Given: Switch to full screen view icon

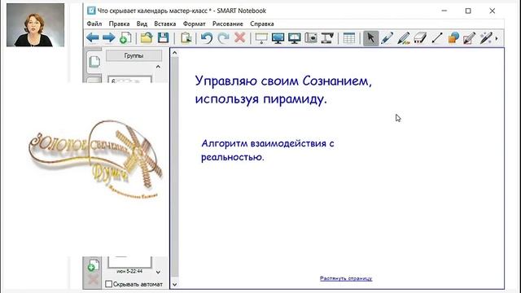Looking at the screenshot, I should coord(278,38).
